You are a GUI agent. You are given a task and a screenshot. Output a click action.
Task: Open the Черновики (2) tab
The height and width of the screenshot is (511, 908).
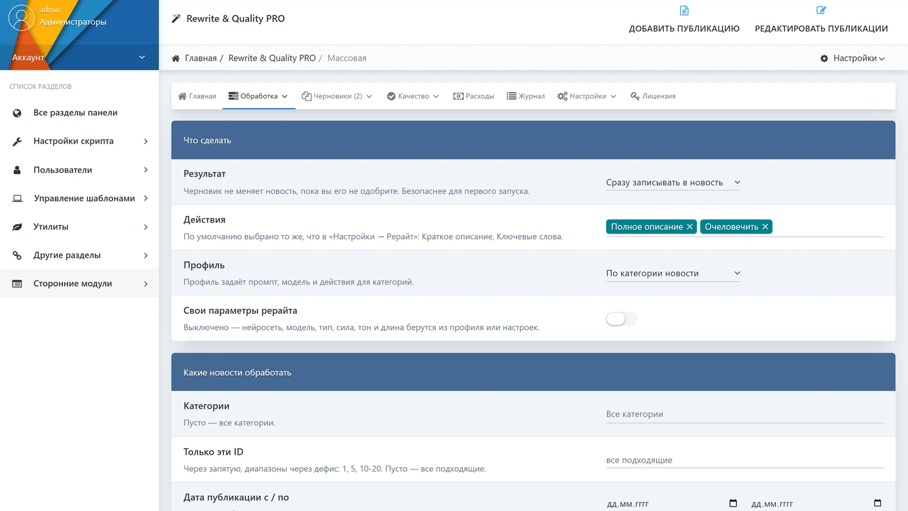click(337, 96)
